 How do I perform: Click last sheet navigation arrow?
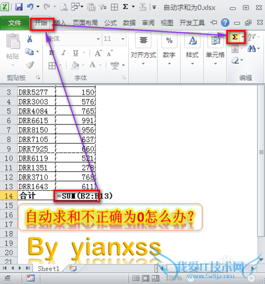[28, 268]
